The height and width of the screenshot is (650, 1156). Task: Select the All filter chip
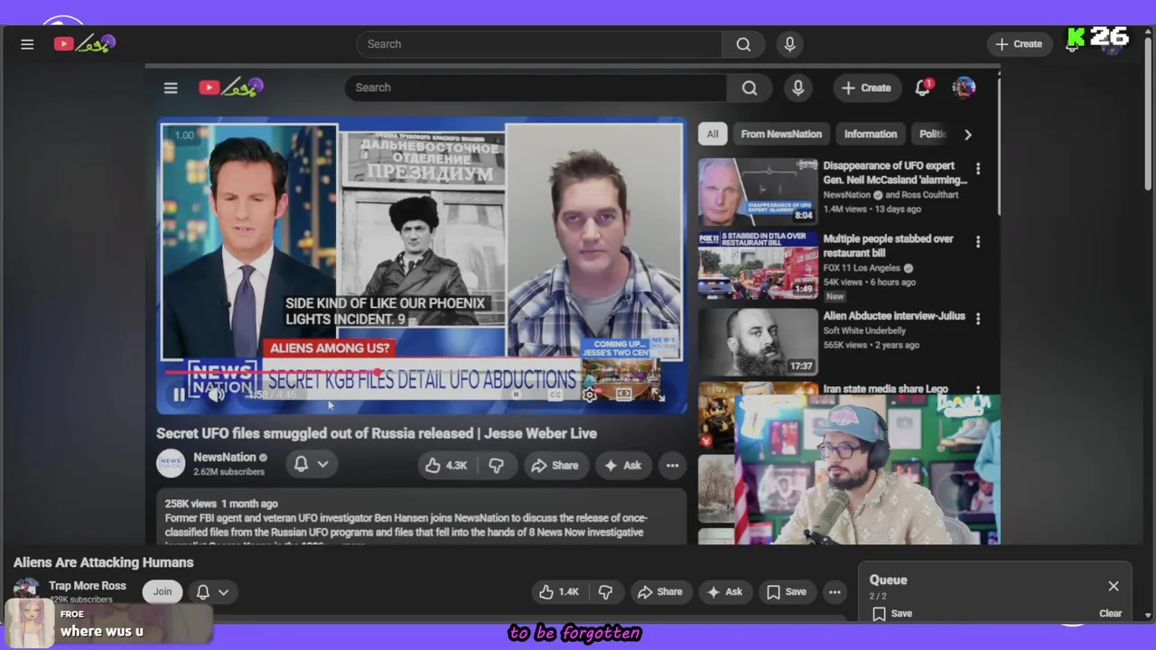713,134
